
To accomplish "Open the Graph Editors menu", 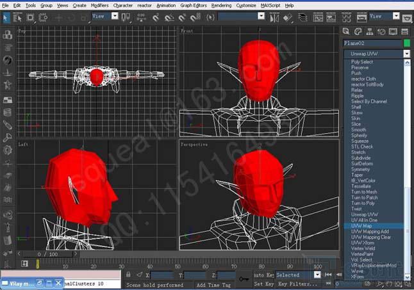I will [194, 5].
